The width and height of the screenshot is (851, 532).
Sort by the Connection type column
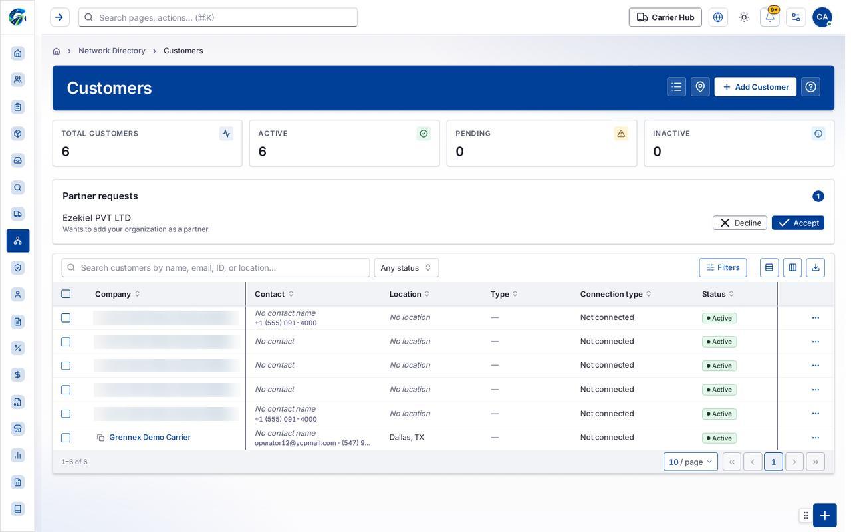point(616,294)
